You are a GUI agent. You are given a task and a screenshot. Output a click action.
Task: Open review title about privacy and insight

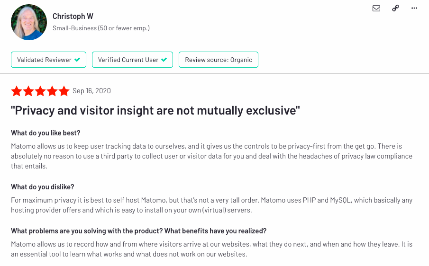tap(155, 111)
